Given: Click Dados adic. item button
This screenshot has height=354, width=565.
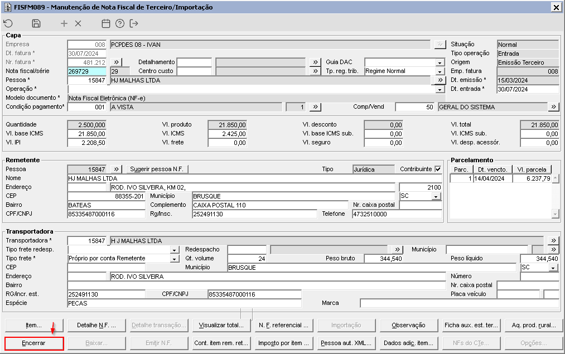Looking at the screenshot, I should [409, 343].
